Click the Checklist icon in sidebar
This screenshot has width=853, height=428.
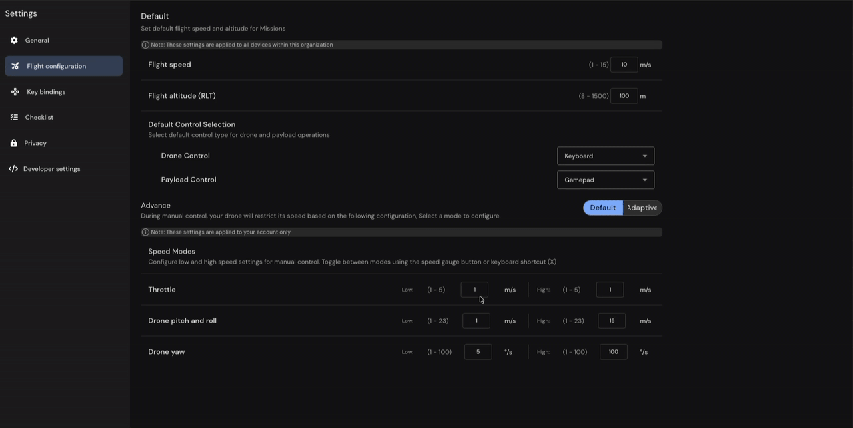point(14,118)
